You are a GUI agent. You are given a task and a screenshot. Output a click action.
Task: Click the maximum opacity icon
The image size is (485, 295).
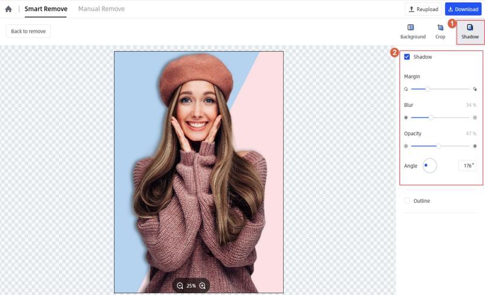[x=475, y=146]
